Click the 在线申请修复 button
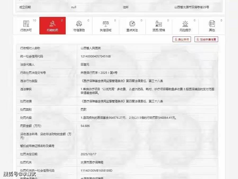The width and height of the screenshot is (238, 179). pos(206,39)
